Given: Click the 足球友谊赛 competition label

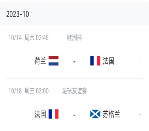Looking at the screenshot, I should [x=74, y=91].
